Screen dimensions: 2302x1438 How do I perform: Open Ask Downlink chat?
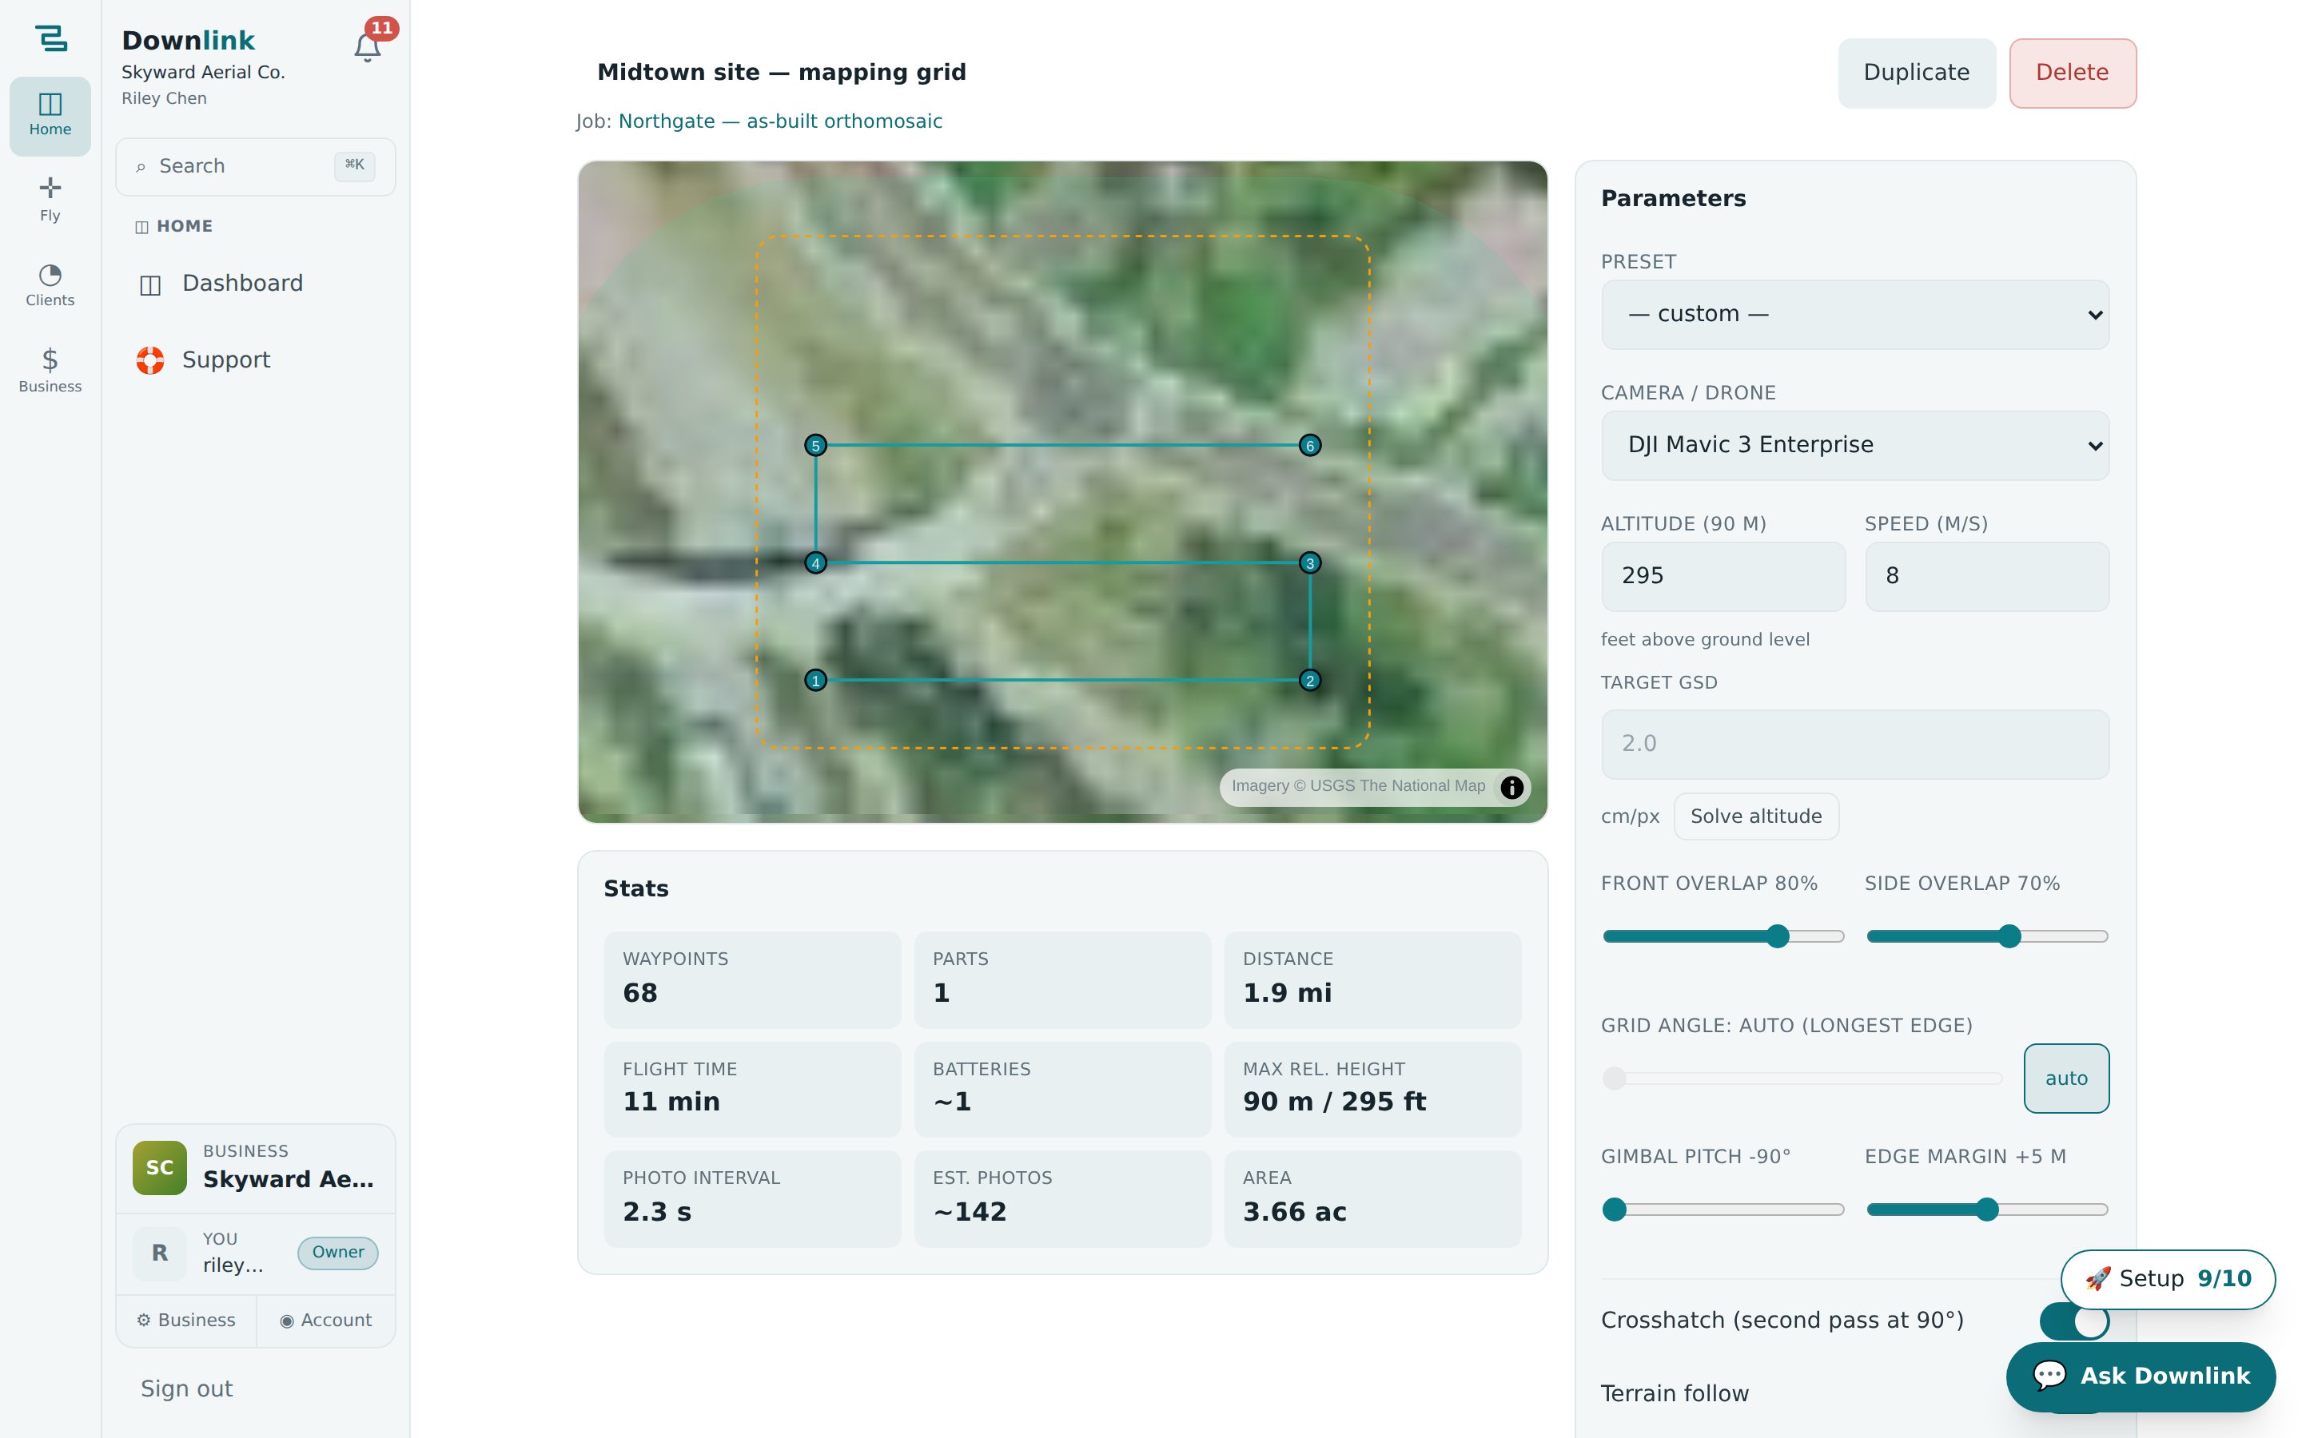[x=2141, y=1376]
